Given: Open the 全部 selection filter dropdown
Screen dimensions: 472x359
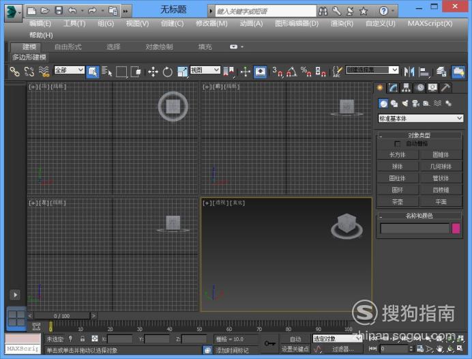Looking at the screenshot, I should tap(69, 70).
